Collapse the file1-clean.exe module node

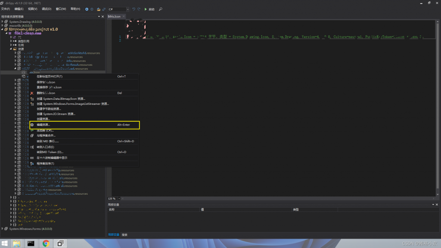click(7, 33)
